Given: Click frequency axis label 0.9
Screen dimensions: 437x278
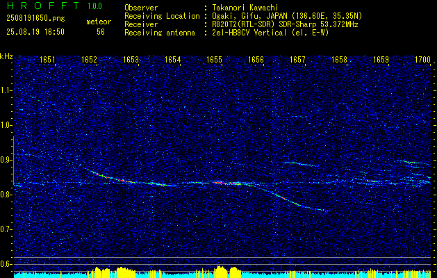Looking at the screenshot, I should tap(6, 160).
